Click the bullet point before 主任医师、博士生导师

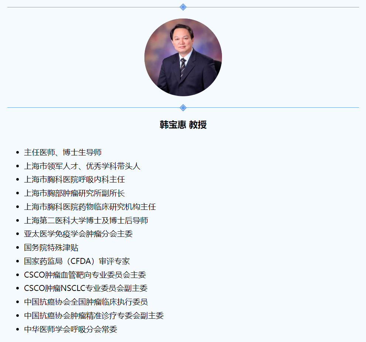(x=17, y=153)
